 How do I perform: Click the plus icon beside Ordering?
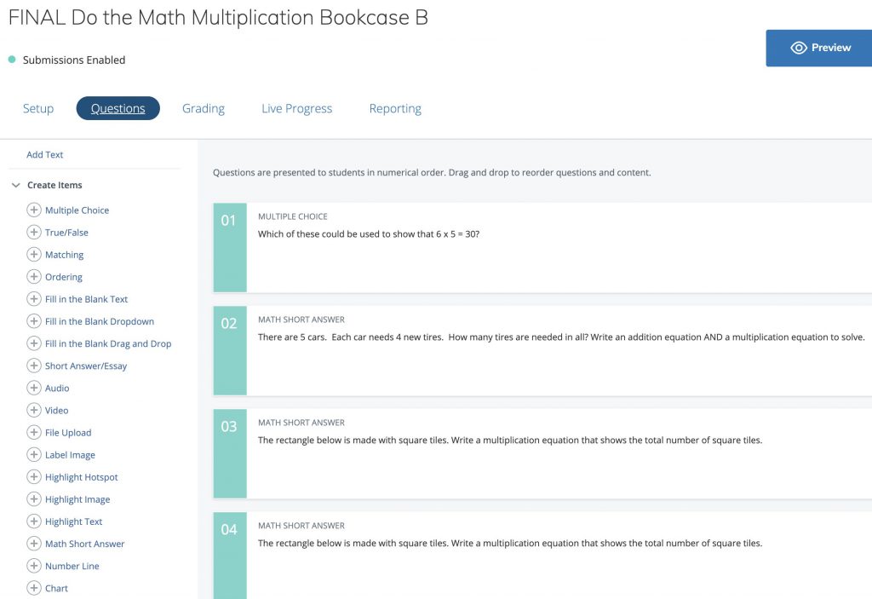[34, 277]
